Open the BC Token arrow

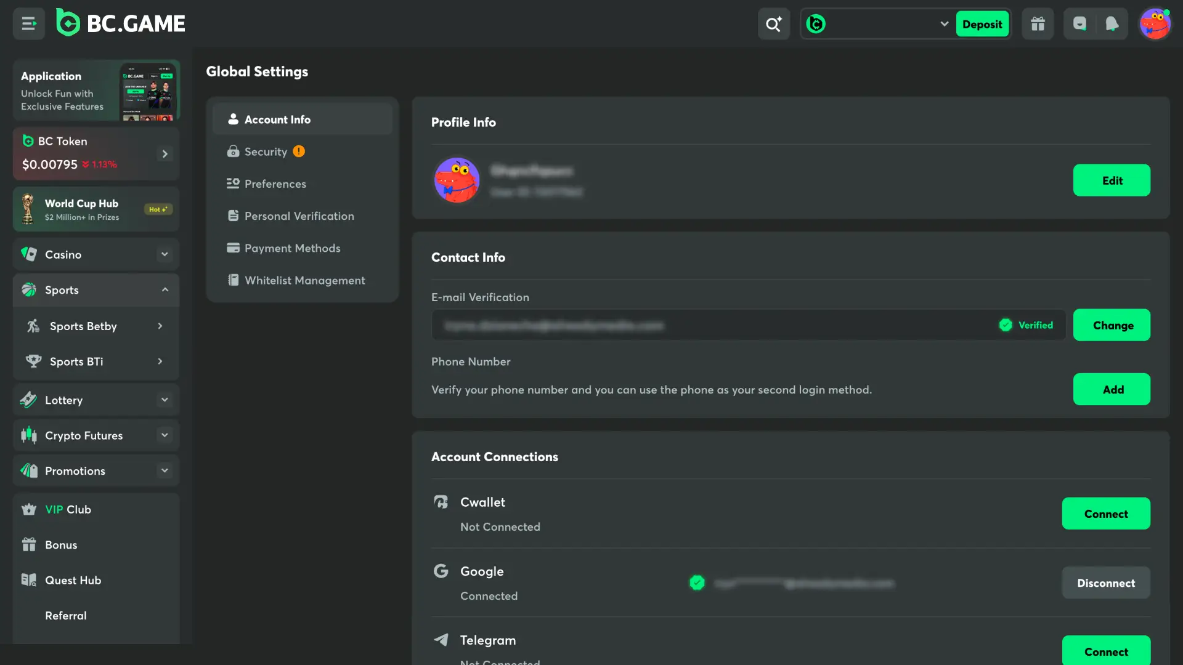tap(165, 154)
